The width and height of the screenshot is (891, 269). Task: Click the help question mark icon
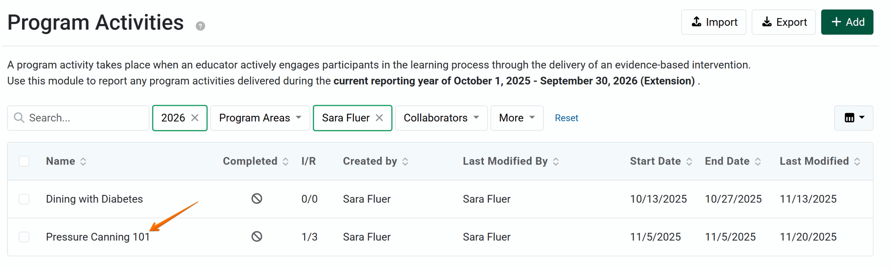[x=200, y=26]
